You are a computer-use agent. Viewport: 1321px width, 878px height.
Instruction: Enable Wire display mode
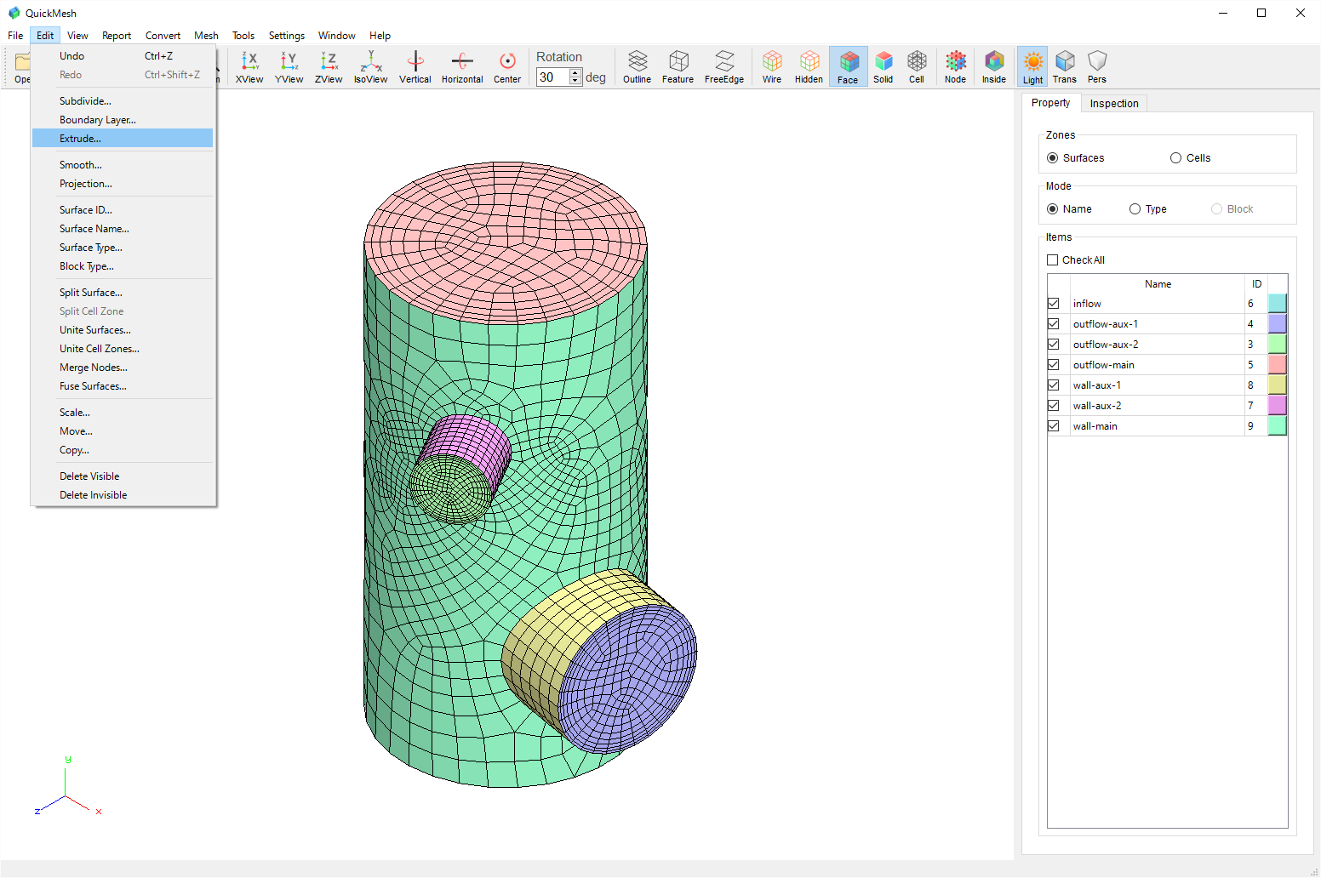coord(772,66)
